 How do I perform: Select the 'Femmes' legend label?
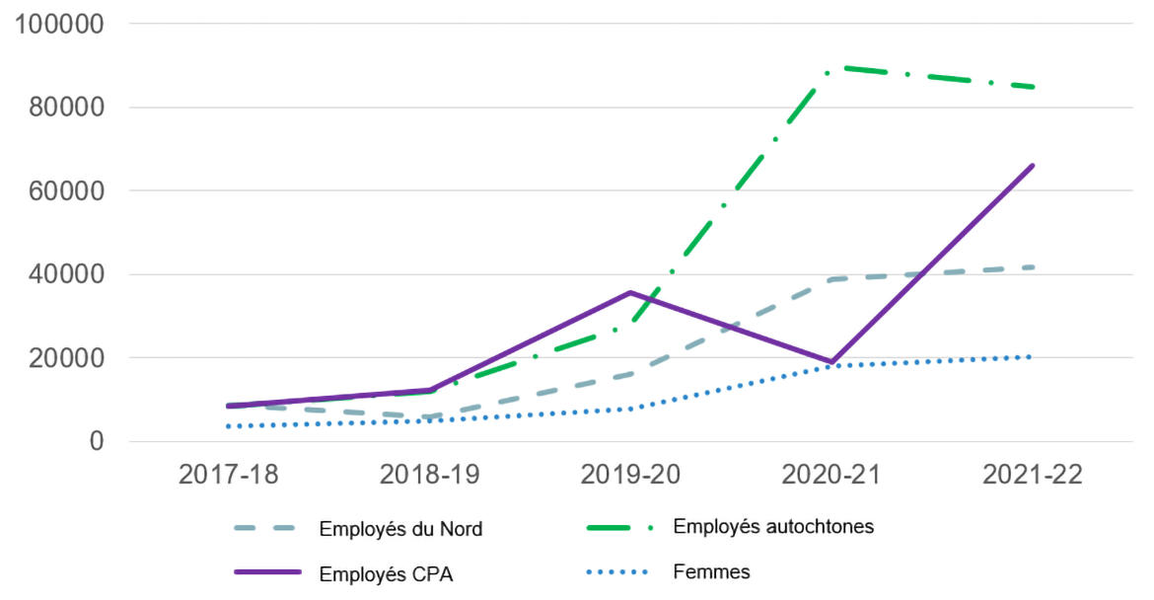click(x=711, y=571)
